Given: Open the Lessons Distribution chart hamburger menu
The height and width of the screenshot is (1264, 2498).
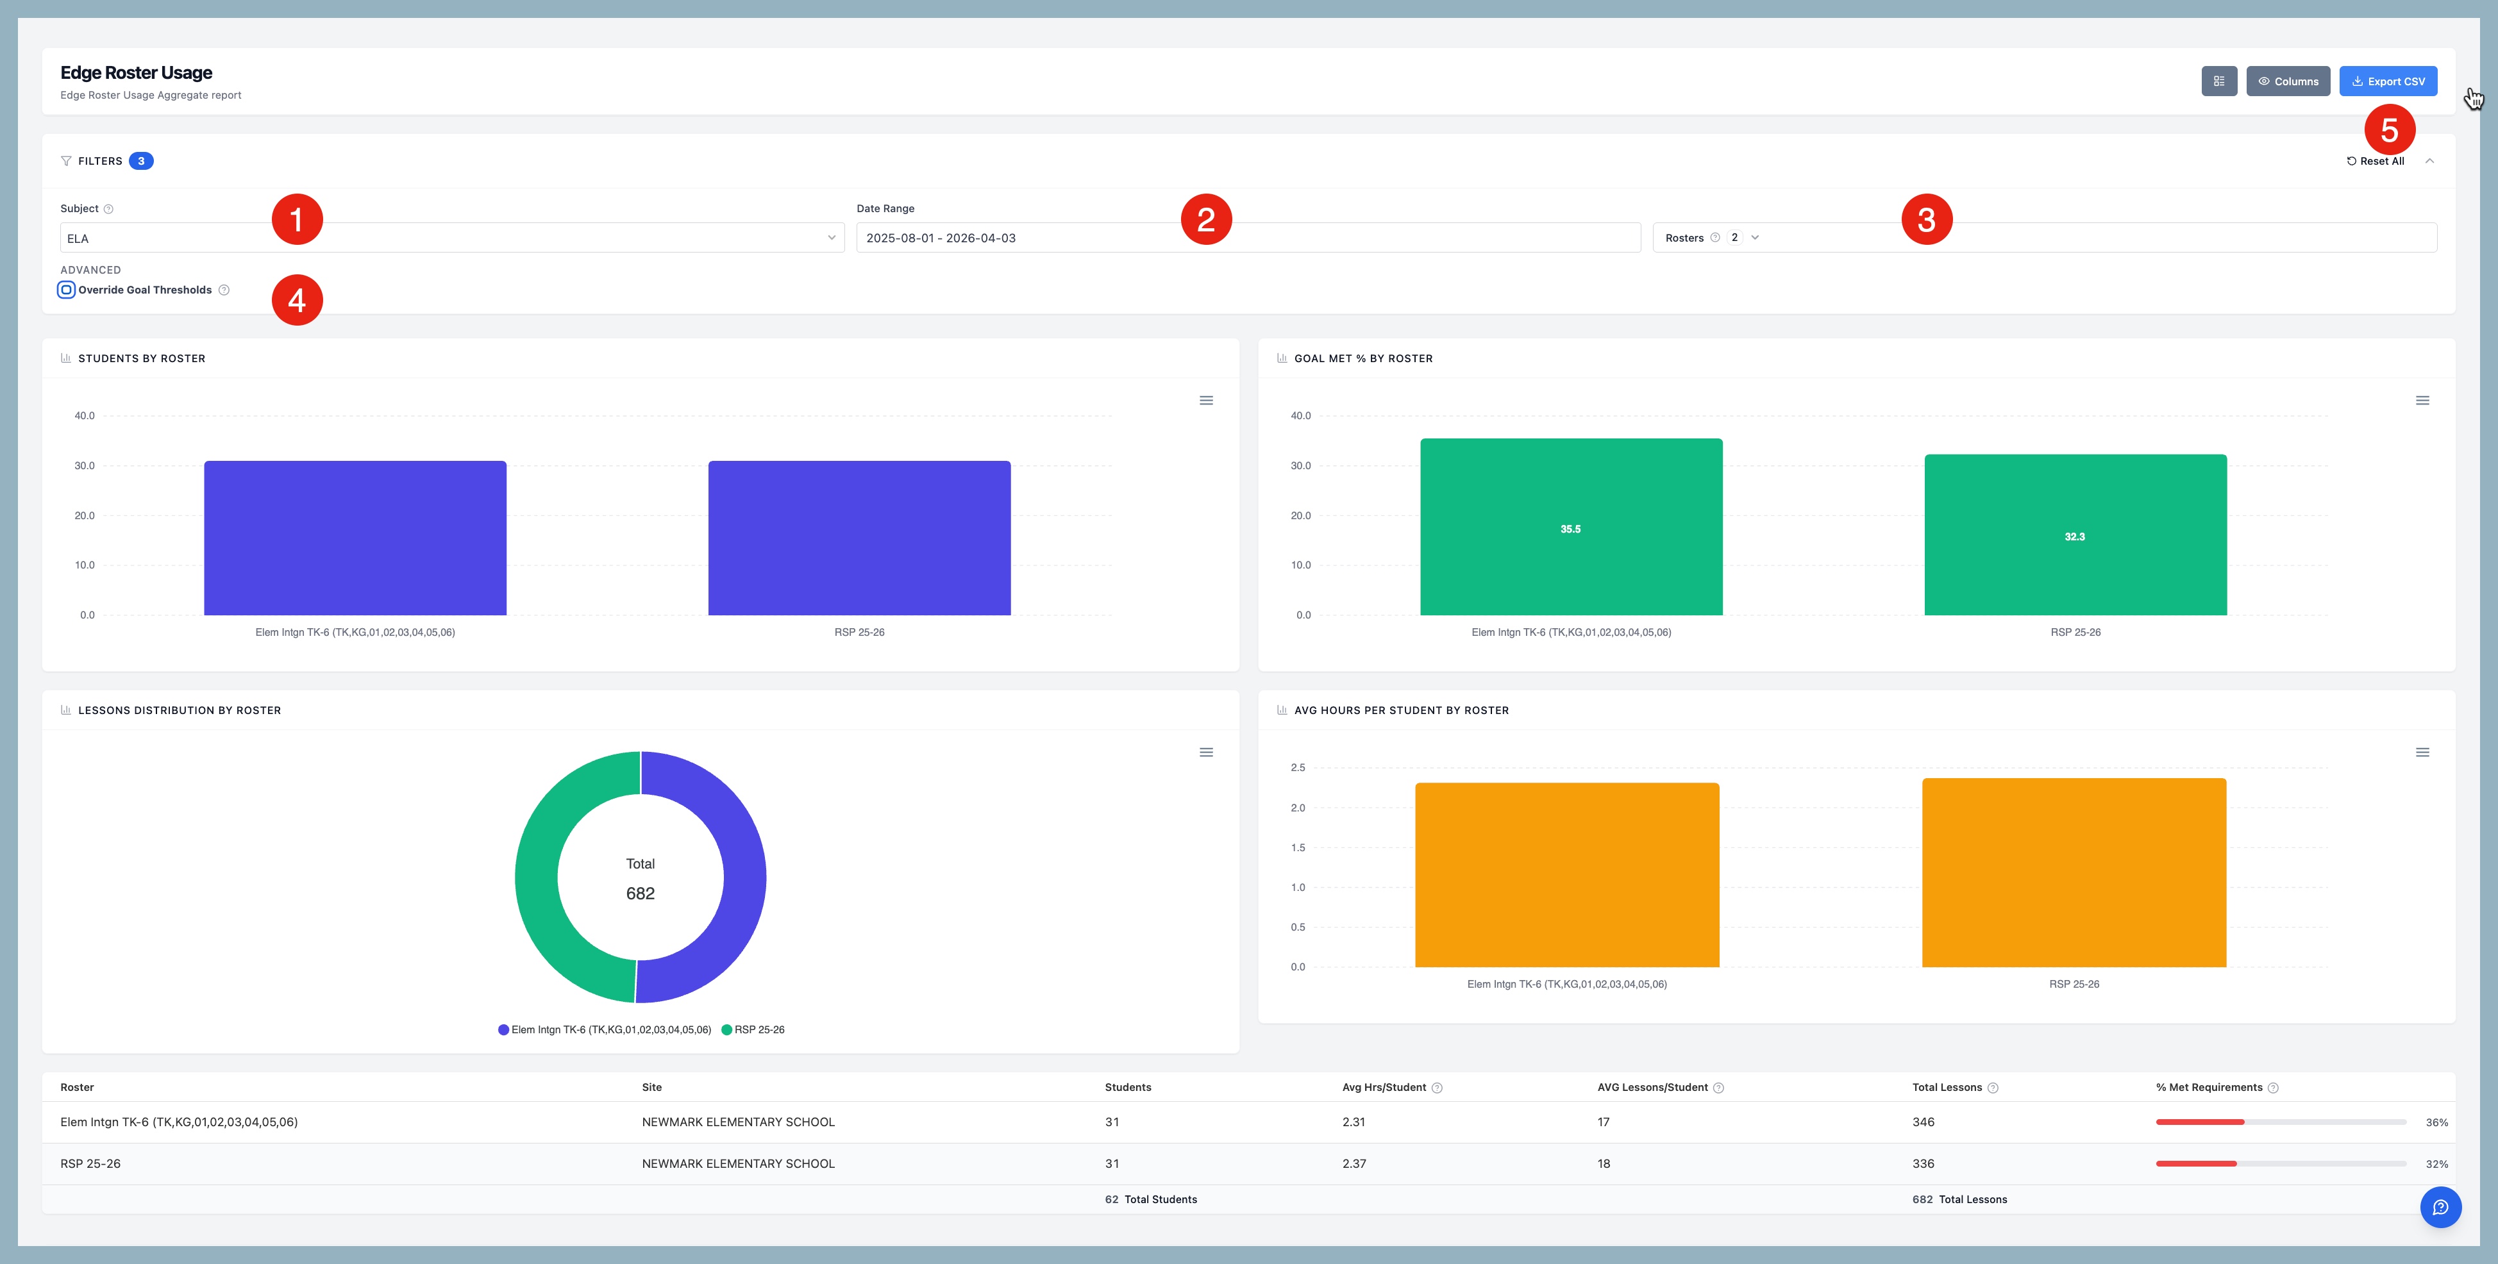Looking at the screenshot, I should pyautogui.click(x=1206, y=753).
